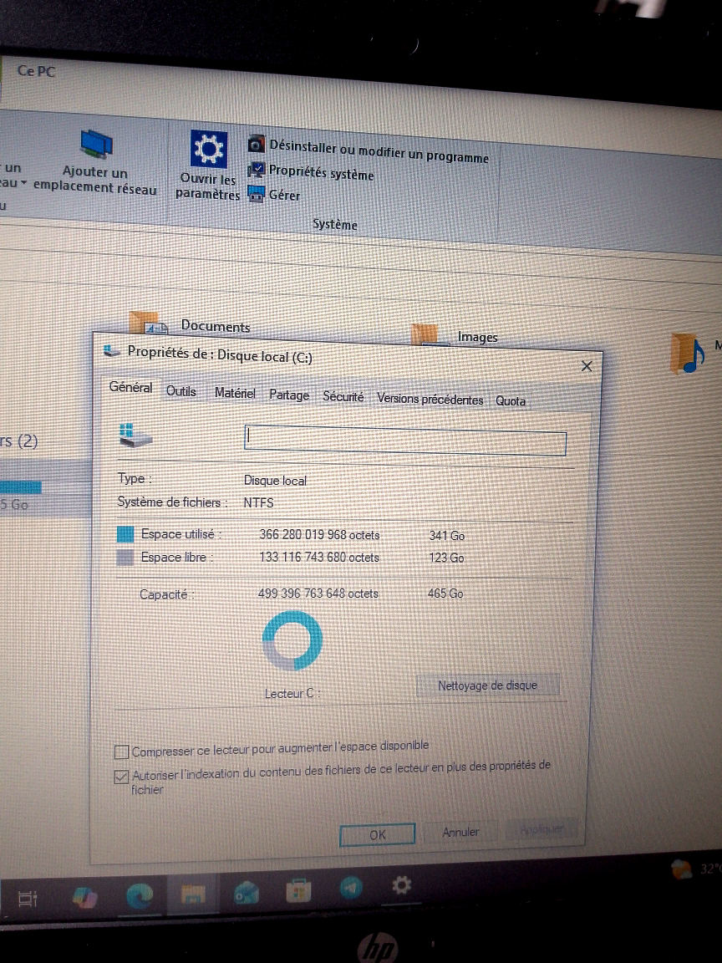722x963 pixels.
Task: Open the Images folder in Ce PC
Action: pos(455,335)
